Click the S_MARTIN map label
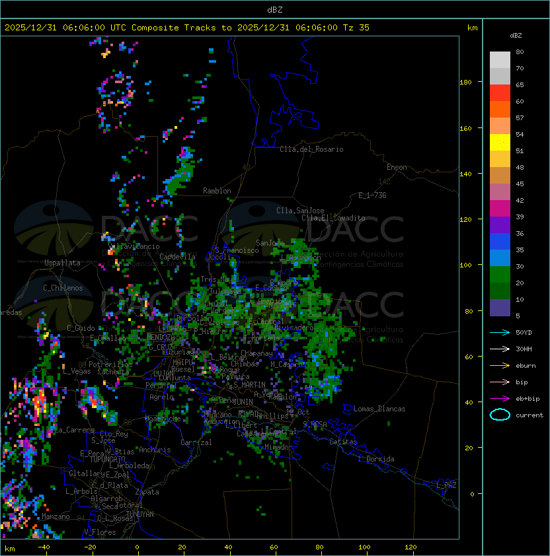 pyautogui.click(x=249, y=385)
